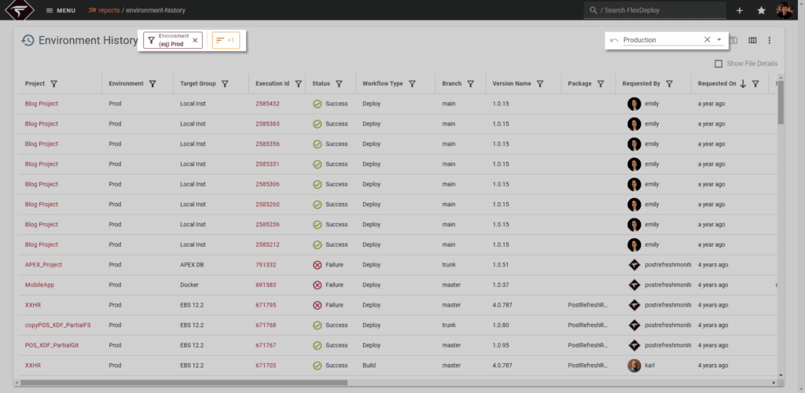Filter the Workflow Type column

412,83
